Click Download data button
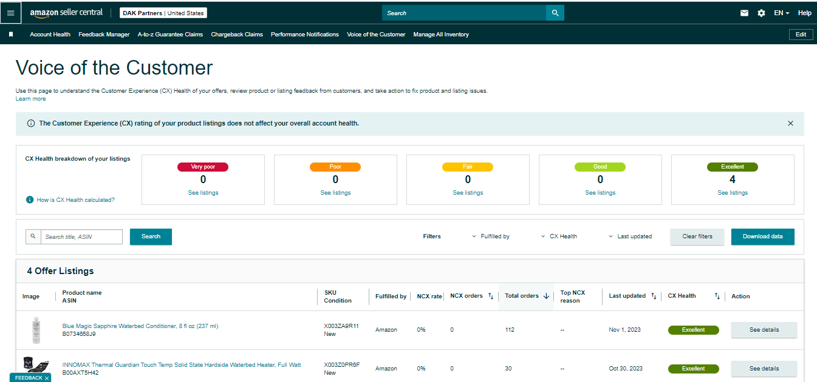Image resolution: width=817 pixels, height=382 pixels. (x=763, y=236)
